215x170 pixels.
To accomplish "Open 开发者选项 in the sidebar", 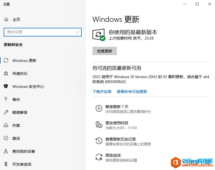I will pyautogui.click(x=22, y=164).
